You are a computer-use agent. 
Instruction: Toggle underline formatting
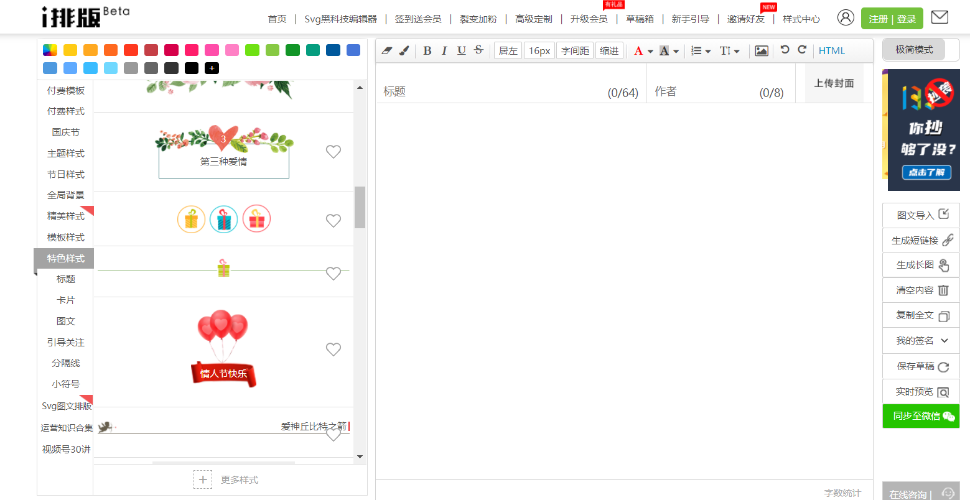tap(461, 50)
